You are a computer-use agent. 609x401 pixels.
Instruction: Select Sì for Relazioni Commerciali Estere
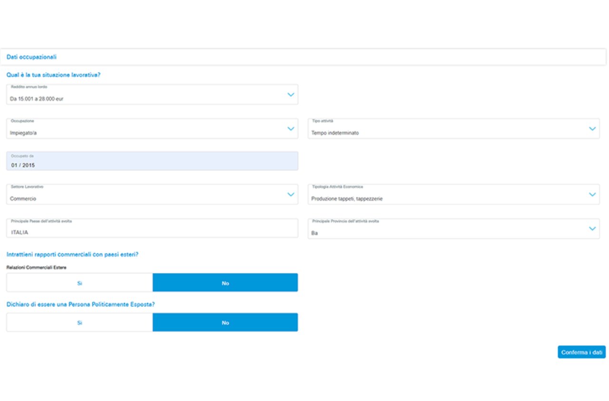(x=79, y=283)
